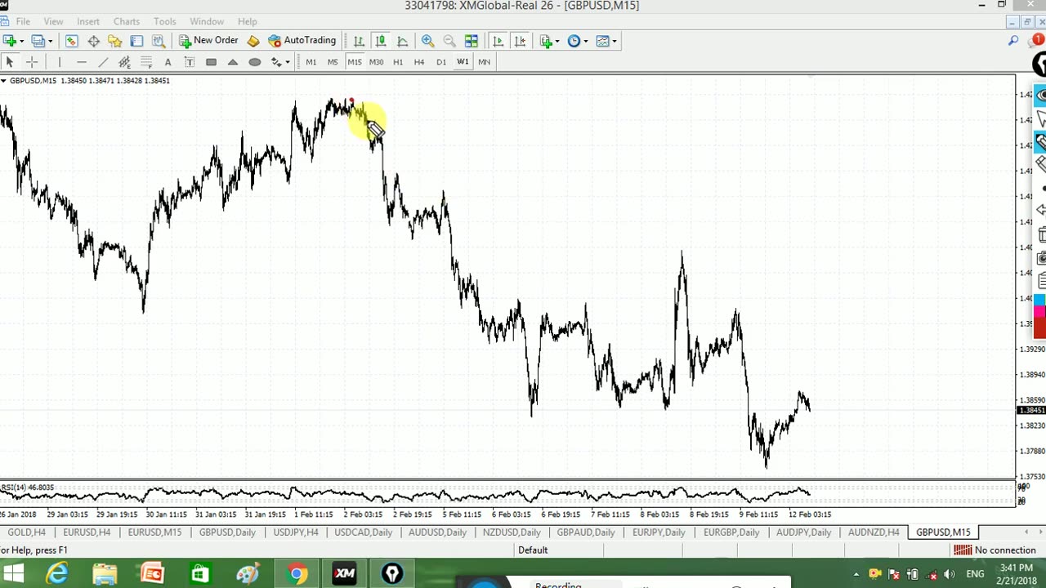Switch timeframe to M1

(311, 62)
